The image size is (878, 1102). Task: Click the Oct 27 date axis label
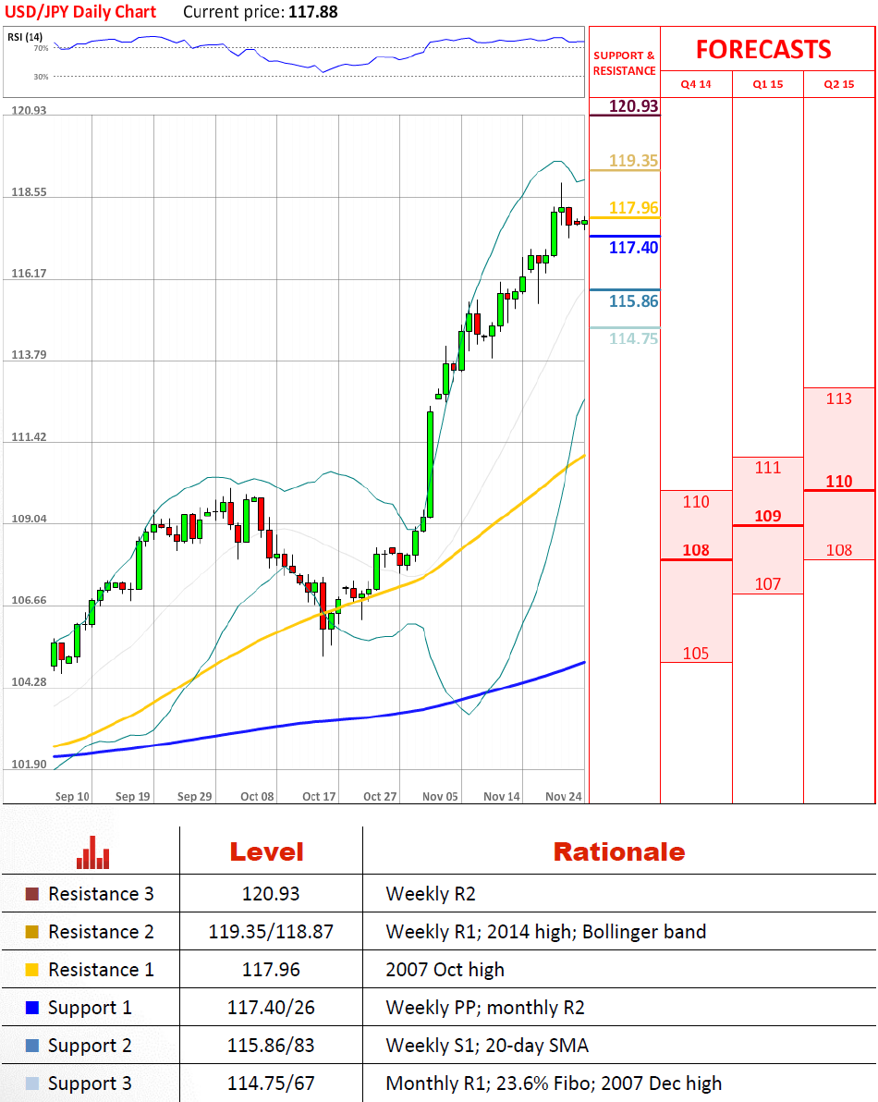pos(380,796)
